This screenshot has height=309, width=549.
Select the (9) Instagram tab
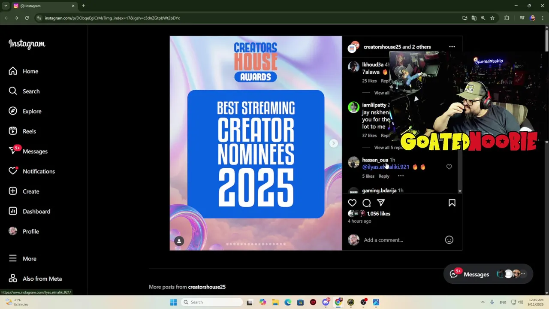(44, 6)
